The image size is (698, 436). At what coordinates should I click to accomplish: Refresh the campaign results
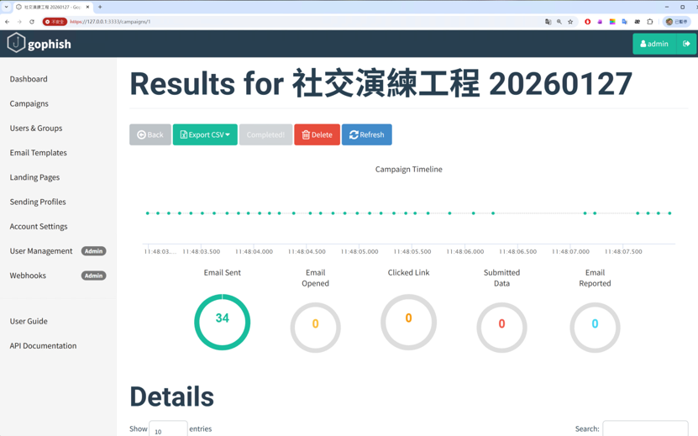[367, 134]
